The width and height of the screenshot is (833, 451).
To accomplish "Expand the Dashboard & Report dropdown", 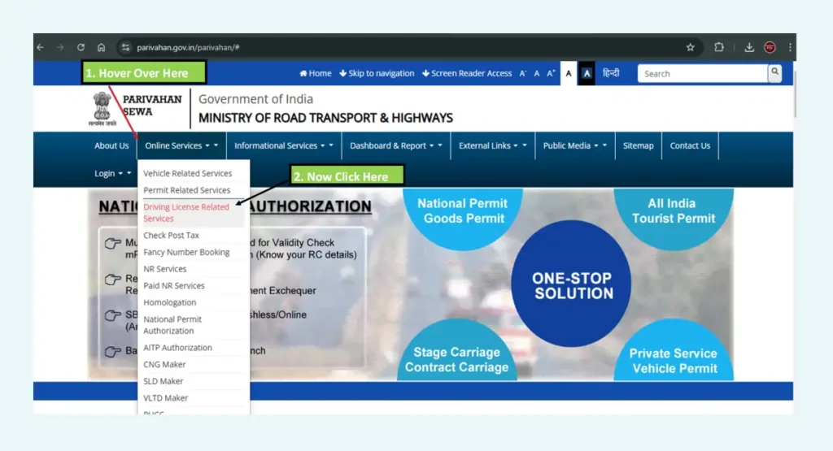I will (396, 145).
